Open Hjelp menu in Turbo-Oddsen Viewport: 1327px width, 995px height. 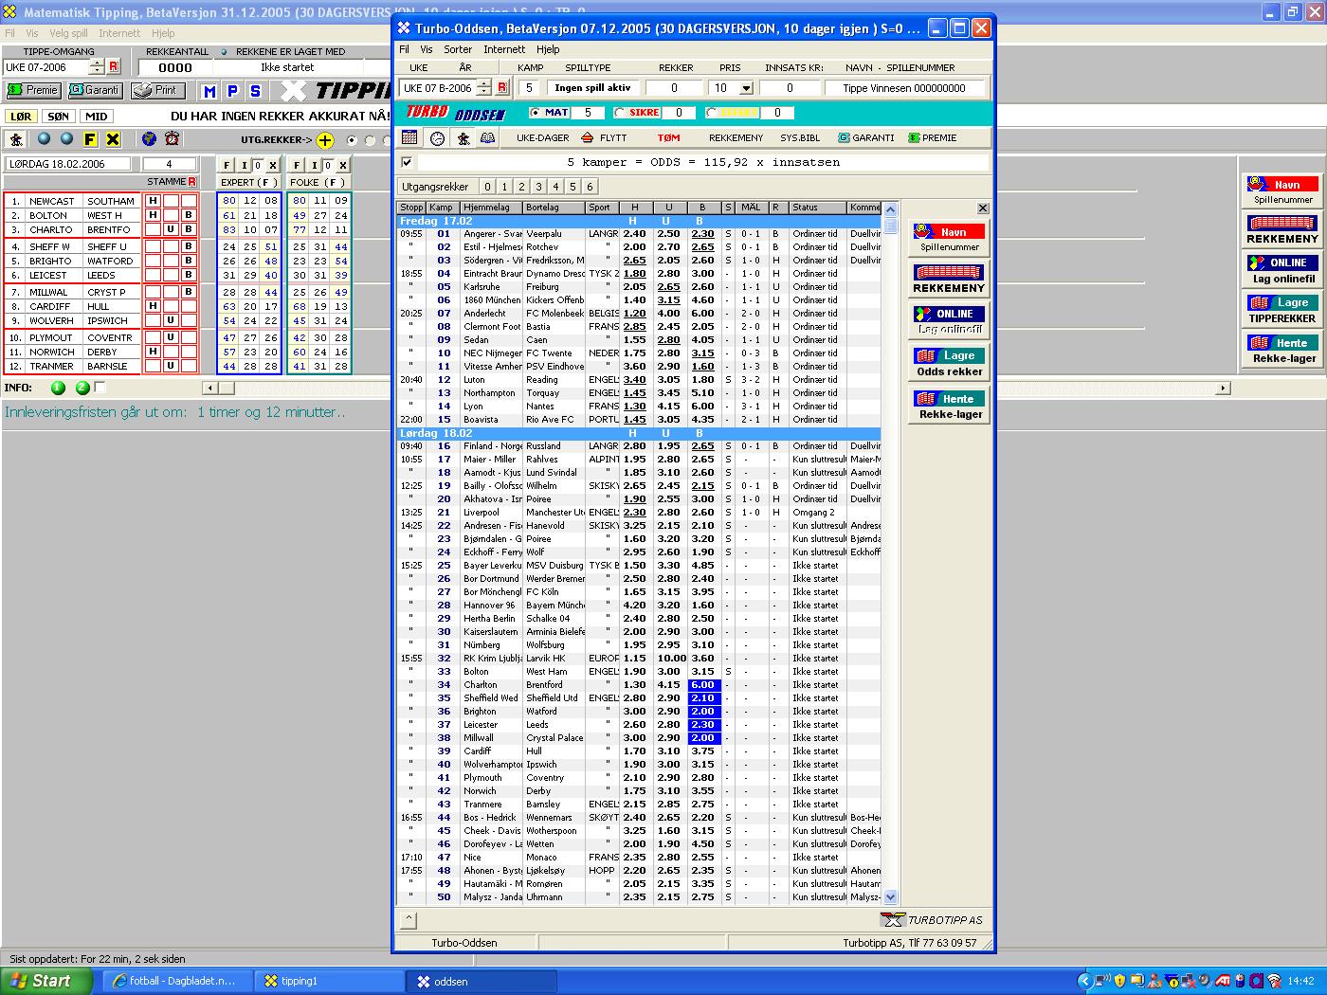click(x=548, y=49)
